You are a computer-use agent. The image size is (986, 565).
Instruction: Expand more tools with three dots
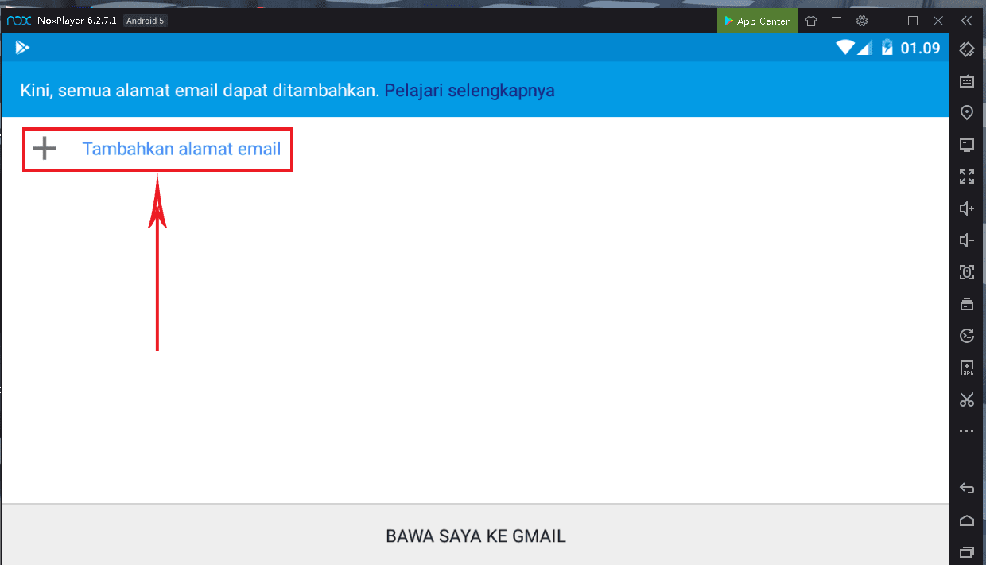(967, 431)
